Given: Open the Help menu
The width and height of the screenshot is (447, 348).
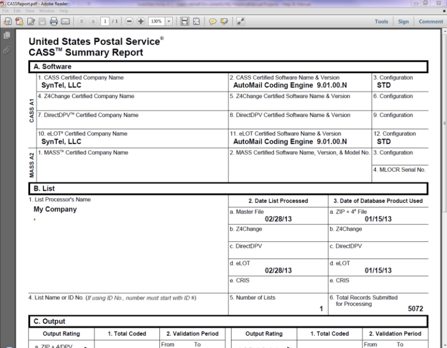Looking at the screenshot, I should (64, 11).
